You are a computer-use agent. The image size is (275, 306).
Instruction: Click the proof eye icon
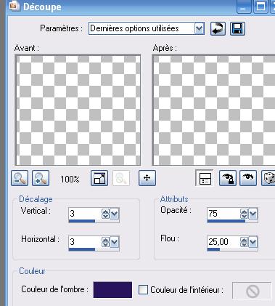click(248, 178)
